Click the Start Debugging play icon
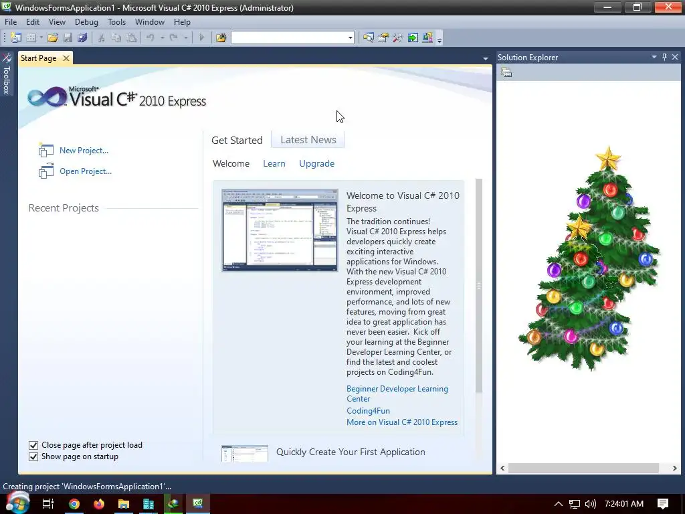 click(x=201, y=38)
